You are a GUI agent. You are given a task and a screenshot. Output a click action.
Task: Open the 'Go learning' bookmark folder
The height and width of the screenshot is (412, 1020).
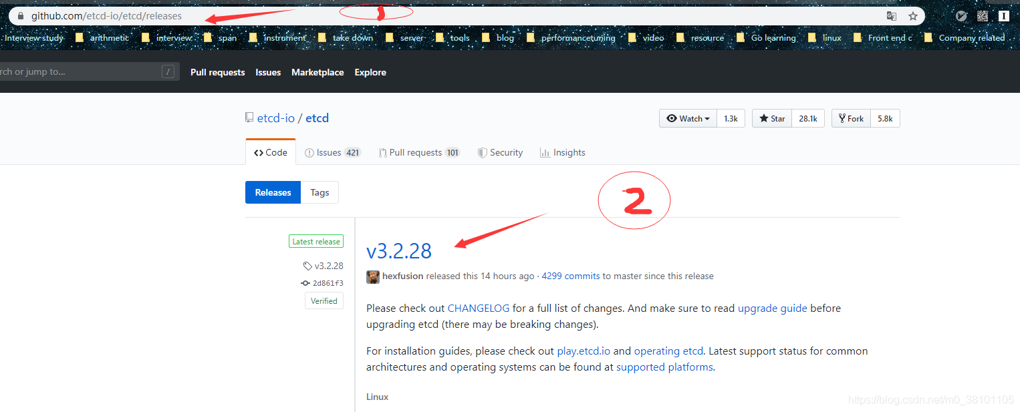[x=766, y=38]
